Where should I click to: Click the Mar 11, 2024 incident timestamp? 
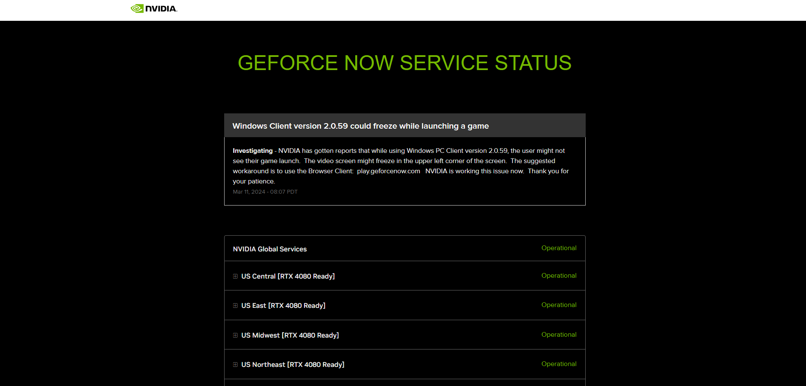[265, 192]
